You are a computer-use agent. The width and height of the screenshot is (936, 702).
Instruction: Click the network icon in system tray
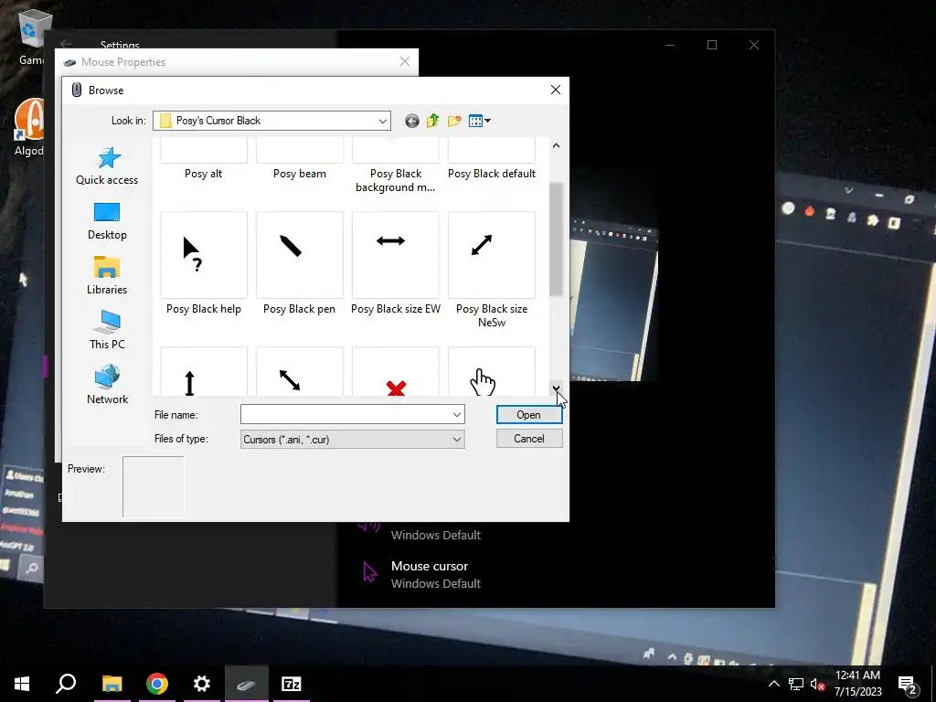tap(796, 684)
